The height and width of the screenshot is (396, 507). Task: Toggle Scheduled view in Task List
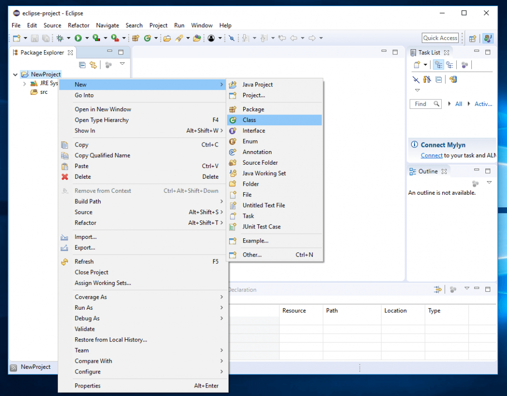450,65
